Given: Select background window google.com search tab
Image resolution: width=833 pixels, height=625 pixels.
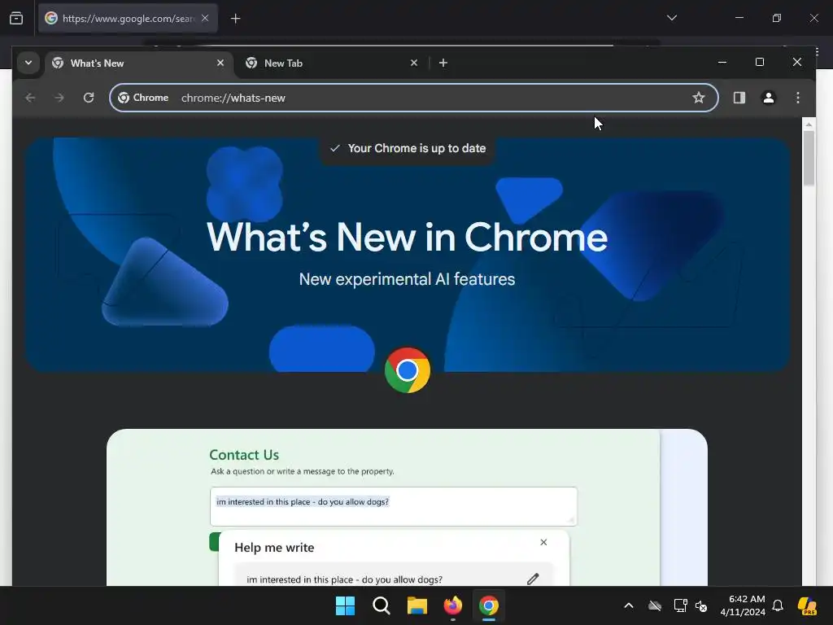Looking at the screenshot, I should point(128,18).
